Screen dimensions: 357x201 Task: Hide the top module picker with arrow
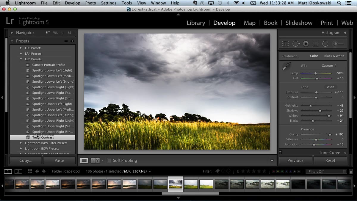(x=178, y=14)
